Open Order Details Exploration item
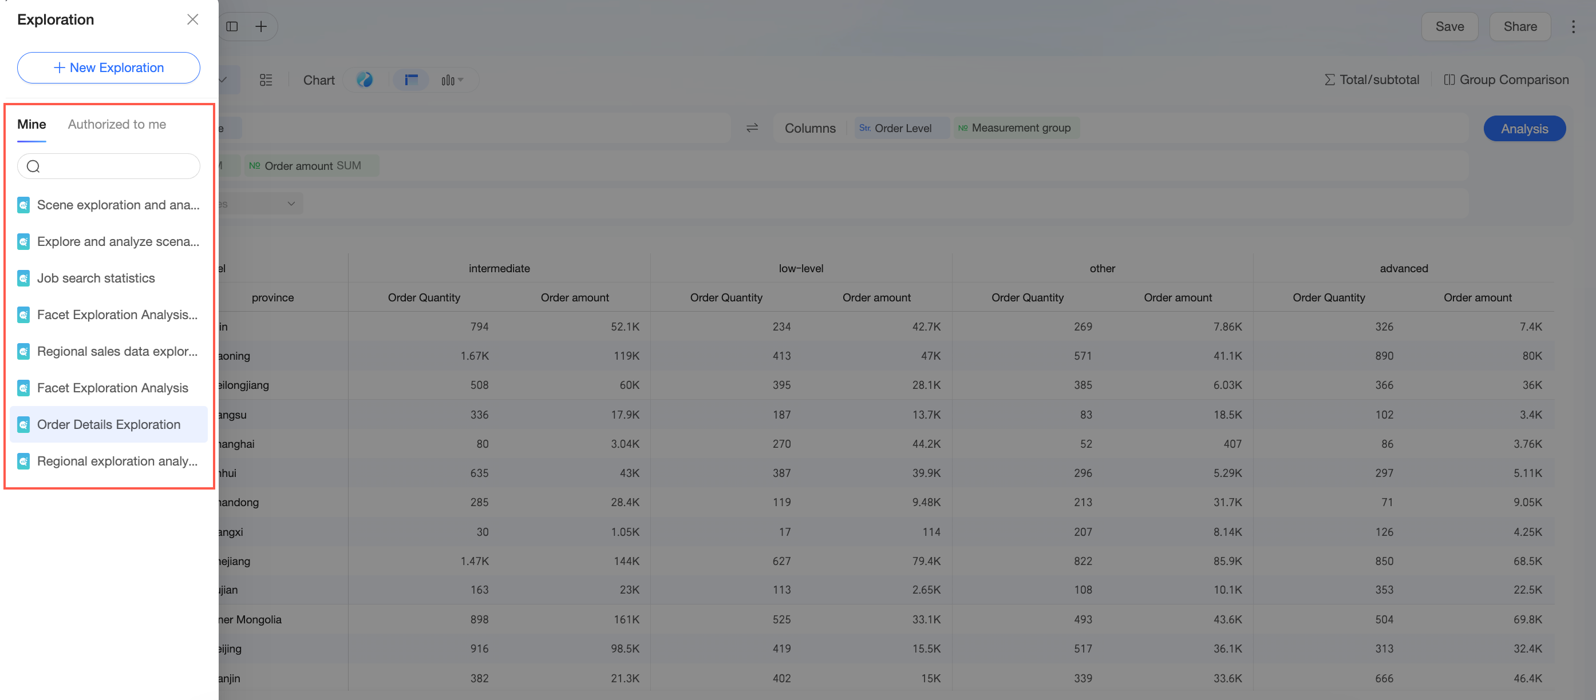Image resolution: width=1596 pixels, height=700 pixels. point(108,424)
